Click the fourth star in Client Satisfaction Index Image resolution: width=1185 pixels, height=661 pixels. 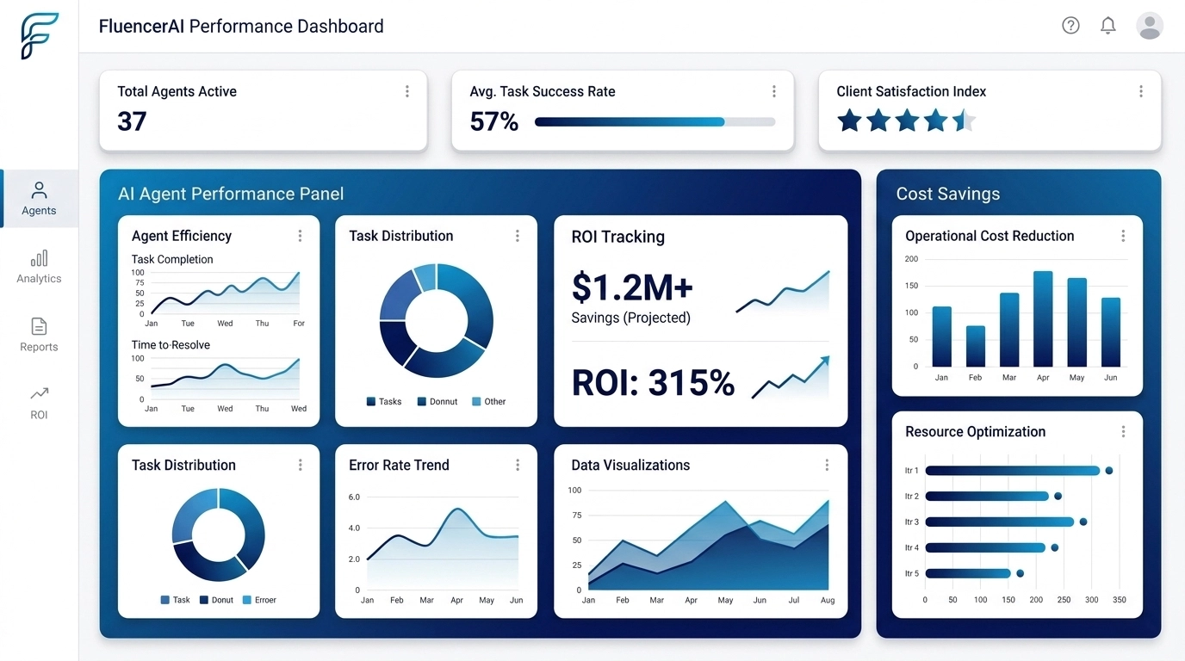click(935, 121)
